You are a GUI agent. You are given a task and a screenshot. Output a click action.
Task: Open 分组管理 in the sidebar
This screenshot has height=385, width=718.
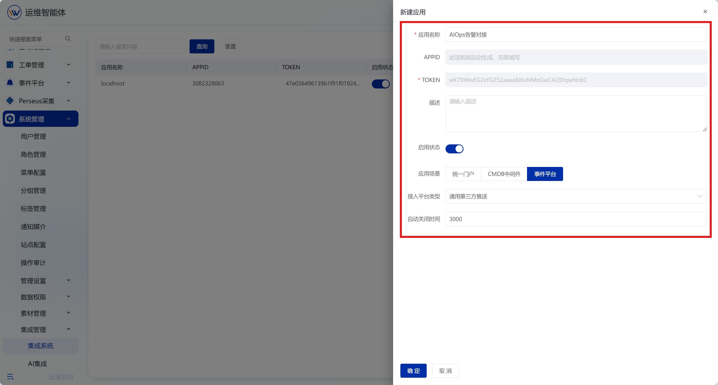coord(33,190)
